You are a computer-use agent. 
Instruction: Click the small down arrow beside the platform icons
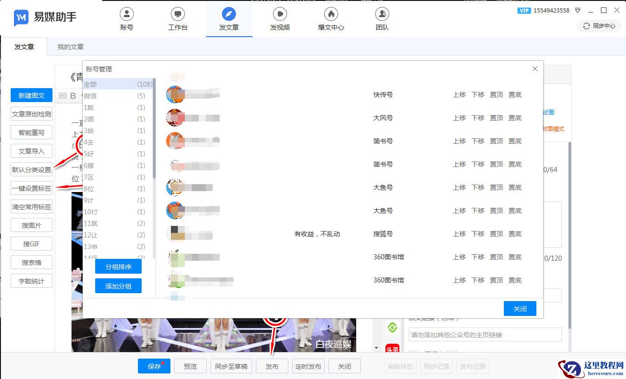(x=377, y=348)
